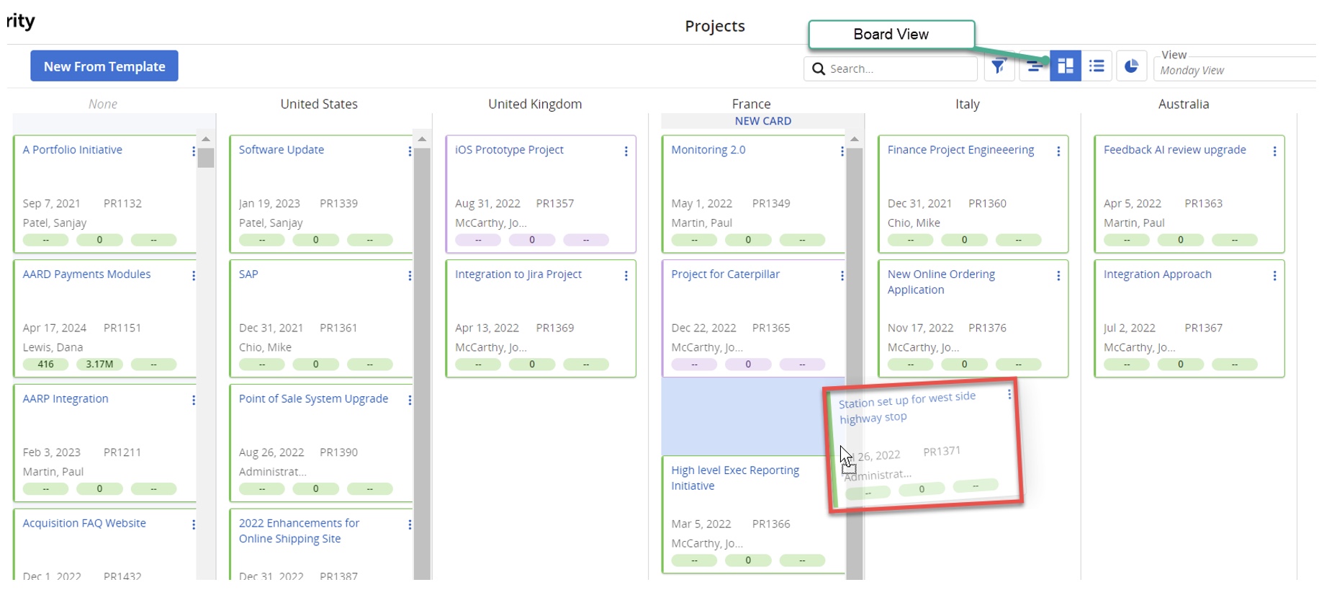Open menu for Feedback AI review upgrade card
Image resolution: width=1319 pixels, height=595 pixels.
(1274, 151)
